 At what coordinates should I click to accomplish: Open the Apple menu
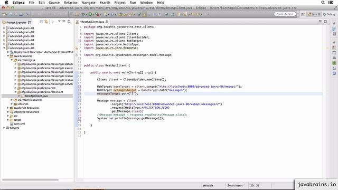6,3
